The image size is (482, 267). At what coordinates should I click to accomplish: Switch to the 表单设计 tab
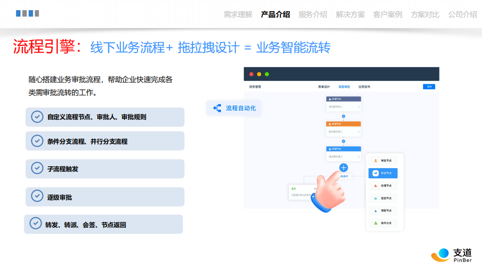pos(324,87)
